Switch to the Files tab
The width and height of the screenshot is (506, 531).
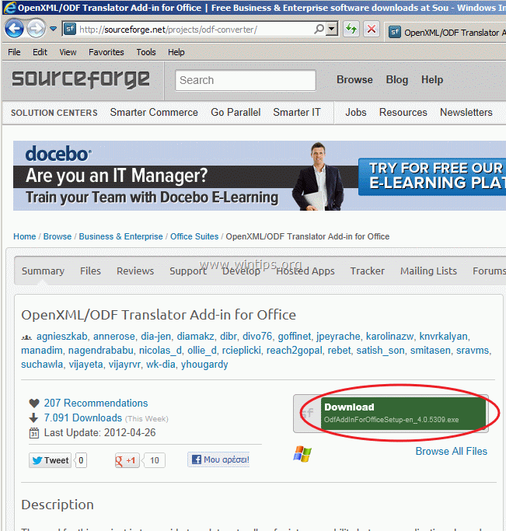tap(90, 271)
